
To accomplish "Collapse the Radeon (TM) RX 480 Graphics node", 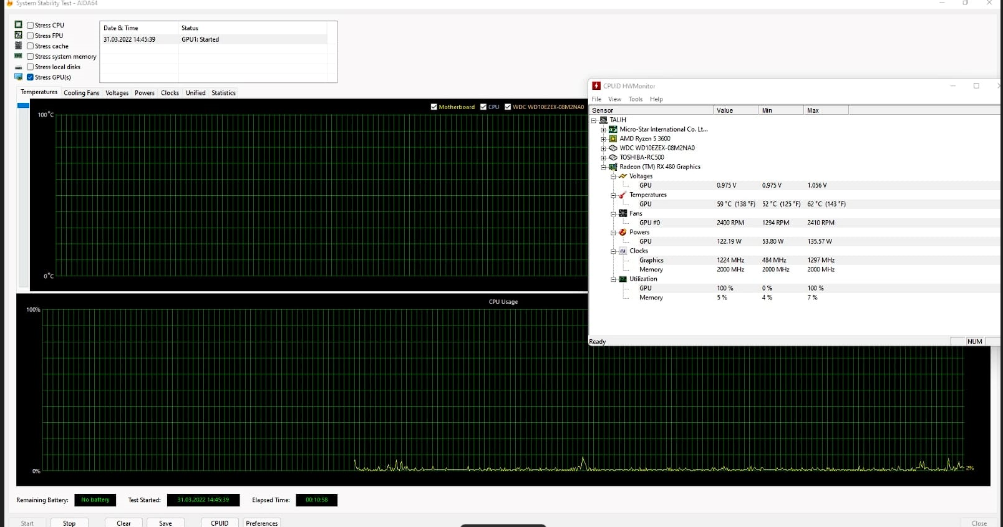I will click(x=603, y=167).
